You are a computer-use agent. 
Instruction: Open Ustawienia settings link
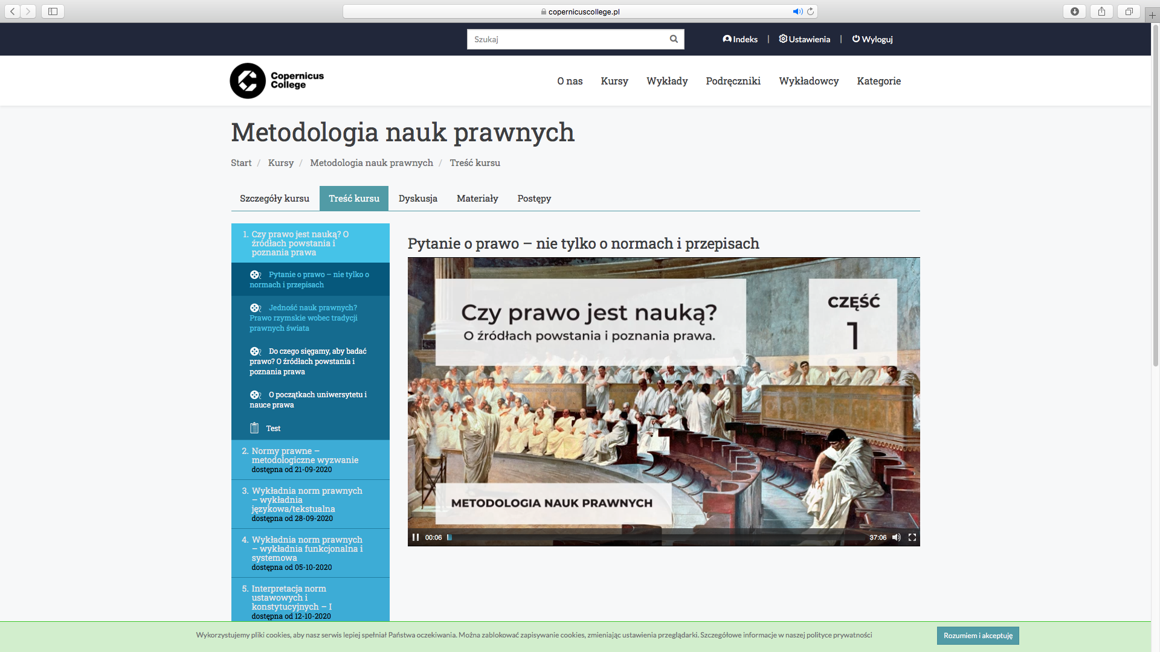(x=805, y=39)
